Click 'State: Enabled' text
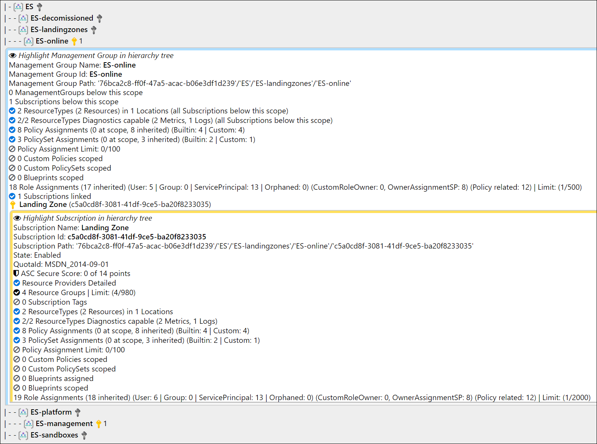The height and width of the screenshot is (444, 597). click(x=37, y=255)
